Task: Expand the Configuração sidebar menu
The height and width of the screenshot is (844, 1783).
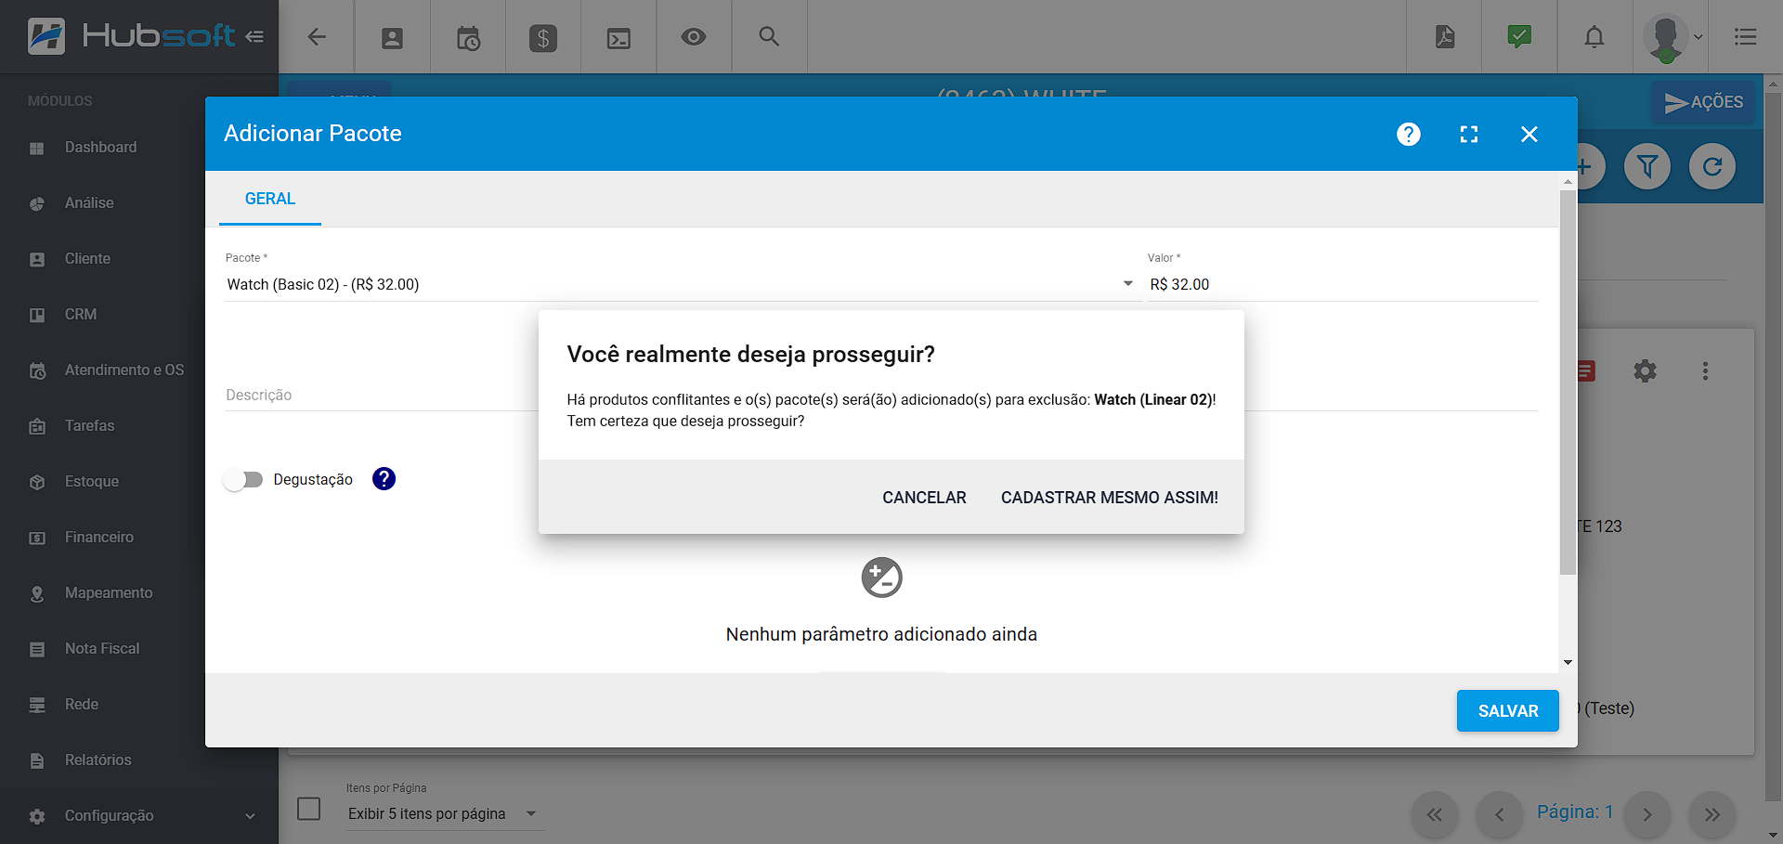Action: point(139,815)
